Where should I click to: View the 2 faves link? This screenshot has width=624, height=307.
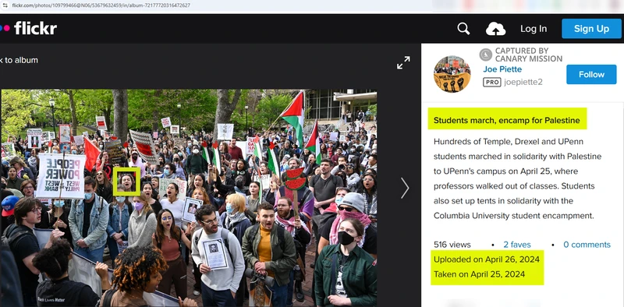516,245
